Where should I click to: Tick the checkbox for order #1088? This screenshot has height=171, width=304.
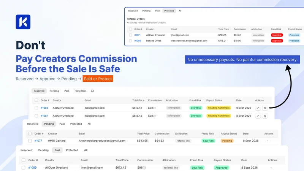point(36,108)
